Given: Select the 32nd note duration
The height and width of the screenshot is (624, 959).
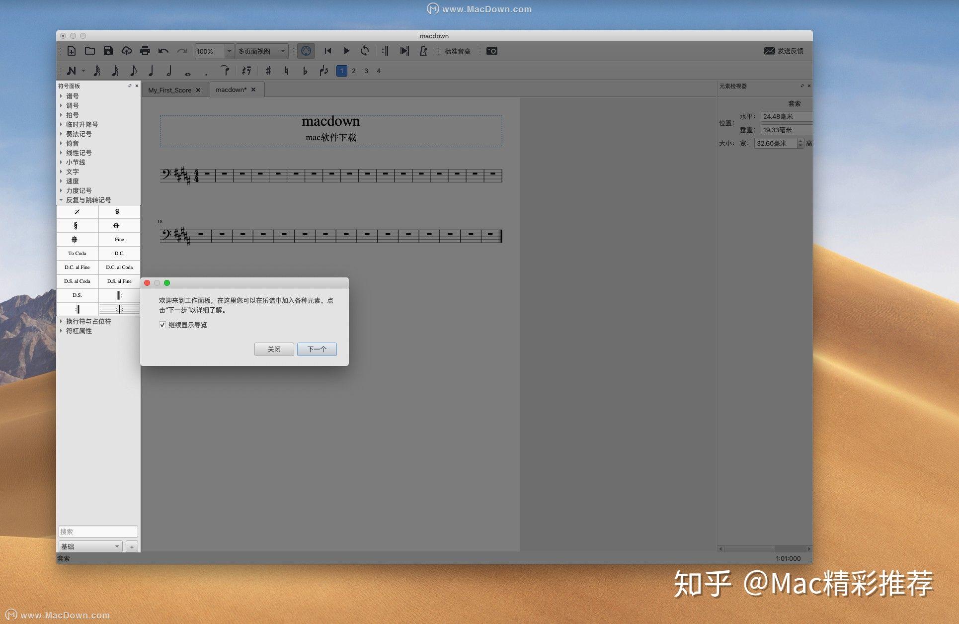Looking at the screenshot, I should (97, 71).
